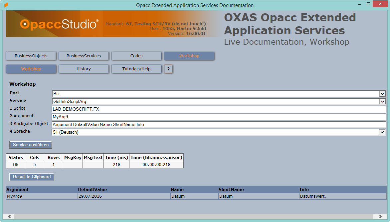
Task: Click the horizontal scrollbar thumb
Action: click(x=194, y=216)
